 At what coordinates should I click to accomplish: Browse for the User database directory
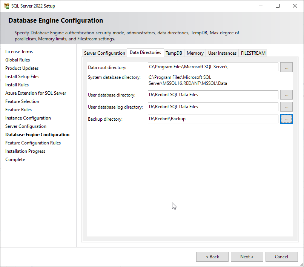tap(287, 95)
